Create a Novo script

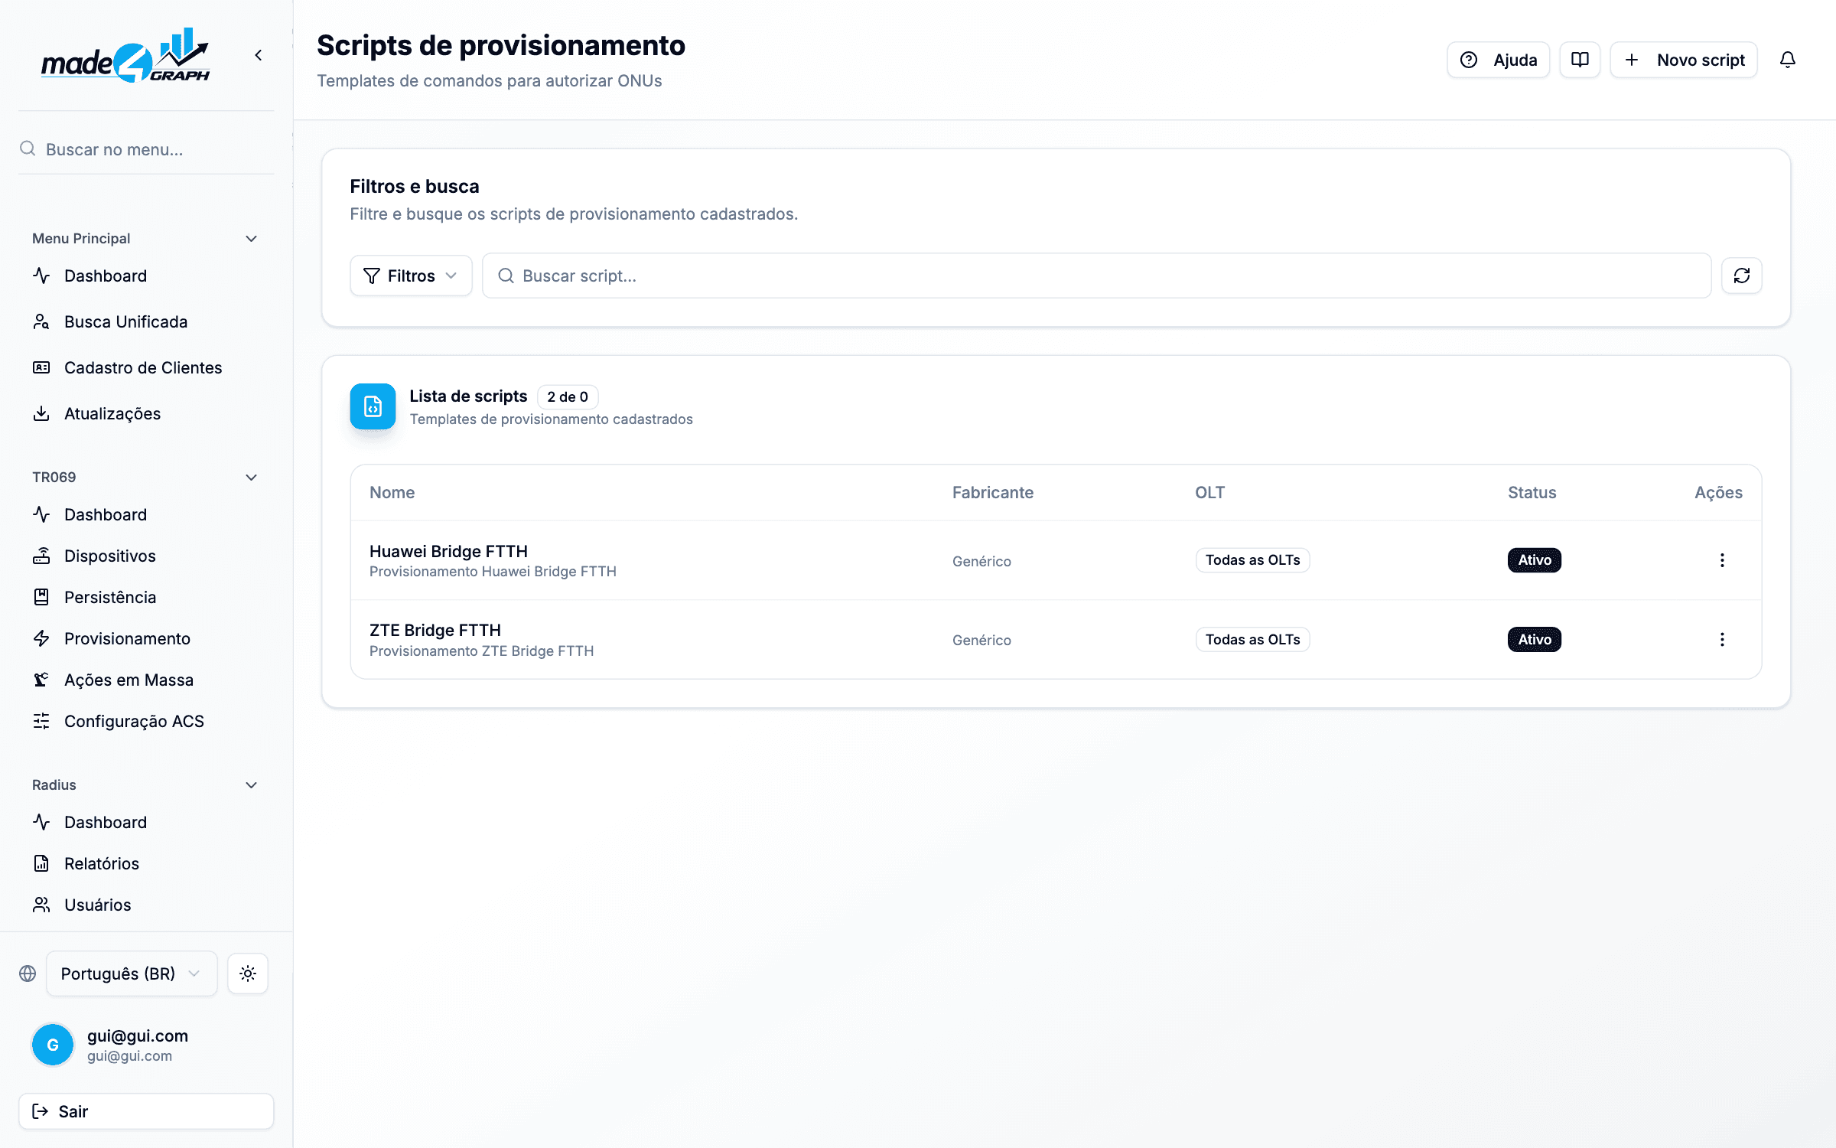click(1684, 60)
